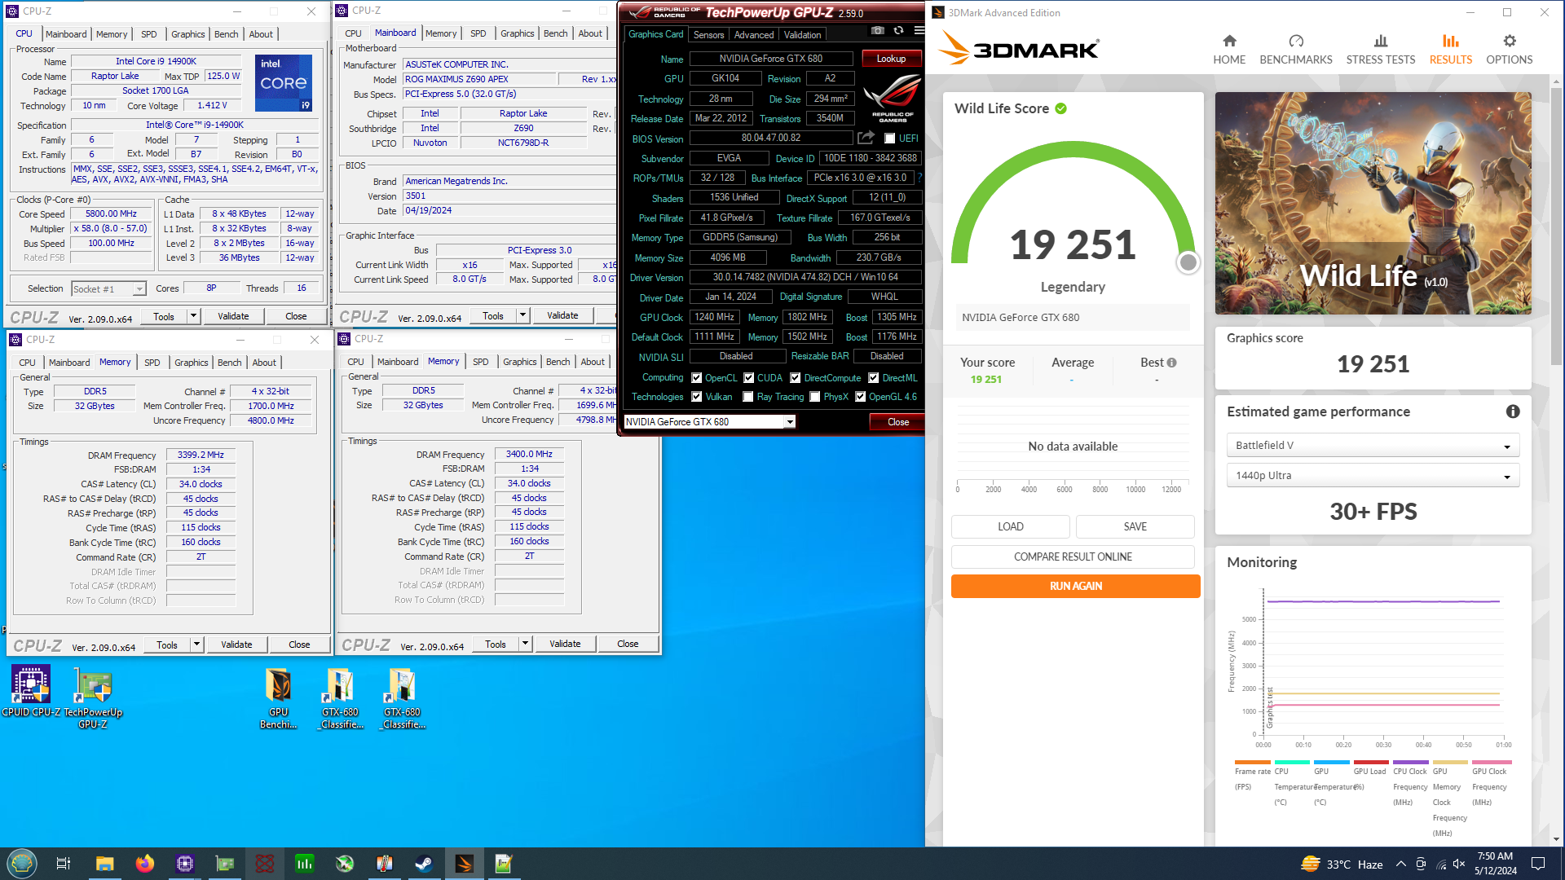The width and height of the screenshot is (1565, 880).
Task: Click the LOAD button in 3DMark
Action: 1011,527
